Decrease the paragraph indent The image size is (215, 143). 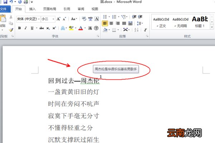(134, 17)
